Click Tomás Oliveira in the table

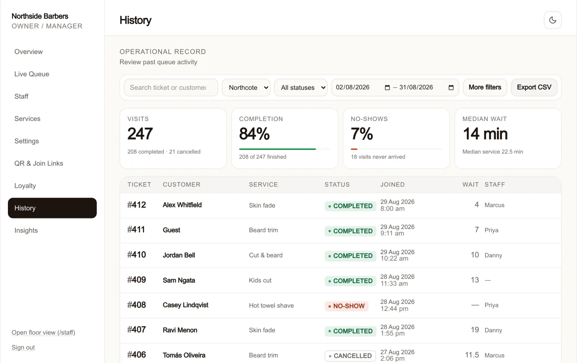tap(184, 355)
